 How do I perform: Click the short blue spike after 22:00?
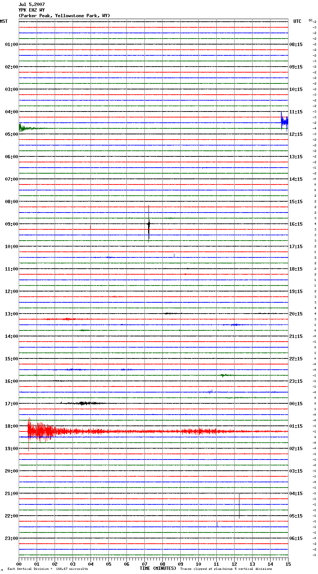click(217, 524)
